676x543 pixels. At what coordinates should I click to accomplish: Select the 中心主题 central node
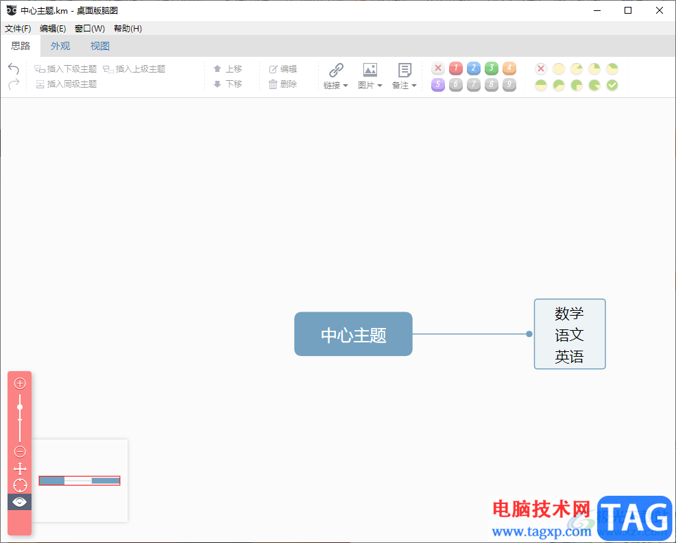(353, 334)
